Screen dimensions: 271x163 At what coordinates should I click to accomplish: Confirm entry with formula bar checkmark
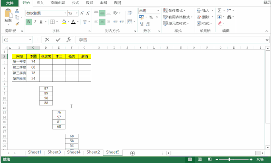58,40
